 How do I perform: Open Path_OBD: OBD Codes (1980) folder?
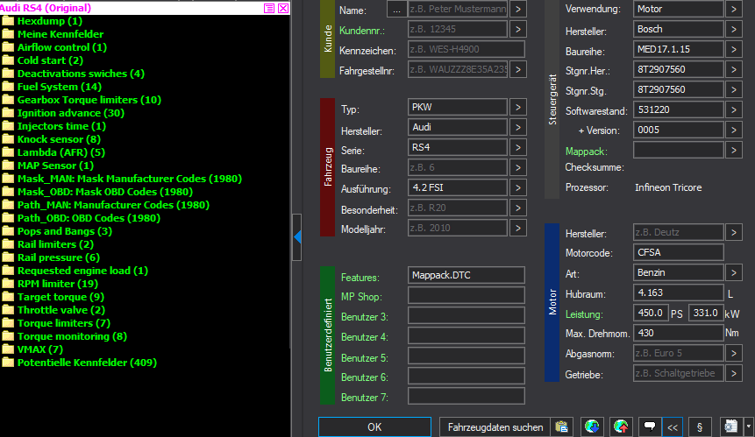89,218
